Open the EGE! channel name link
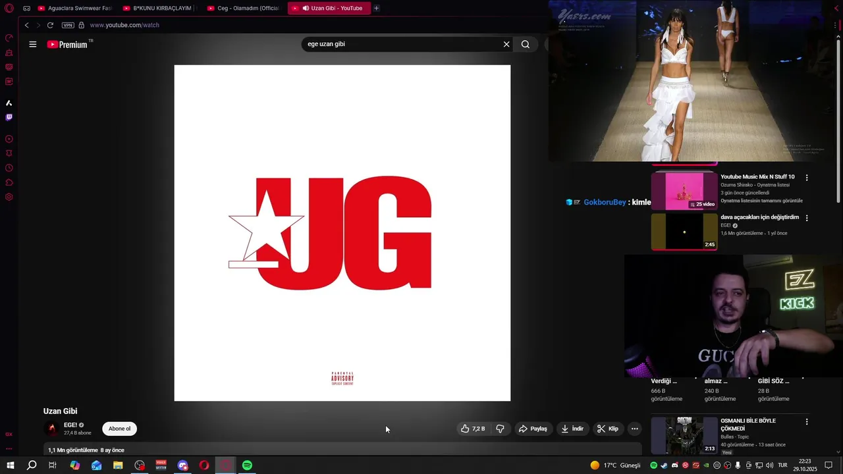The height and width of the screenshot is (474, 843). click(x=70, y=425)
